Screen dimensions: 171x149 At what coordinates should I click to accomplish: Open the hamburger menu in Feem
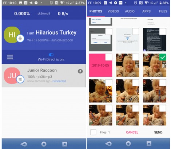click(10, 57)
